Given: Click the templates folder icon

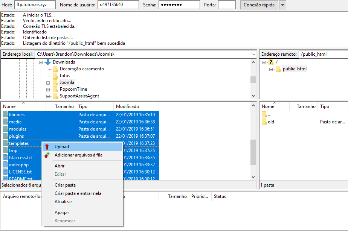Looking at the screenshot, I should (6, 143).
